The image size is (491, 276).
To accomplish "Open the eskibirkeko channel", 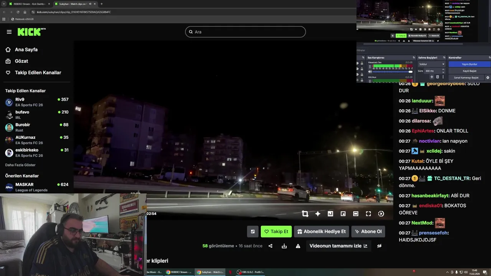I will (36, 153).
